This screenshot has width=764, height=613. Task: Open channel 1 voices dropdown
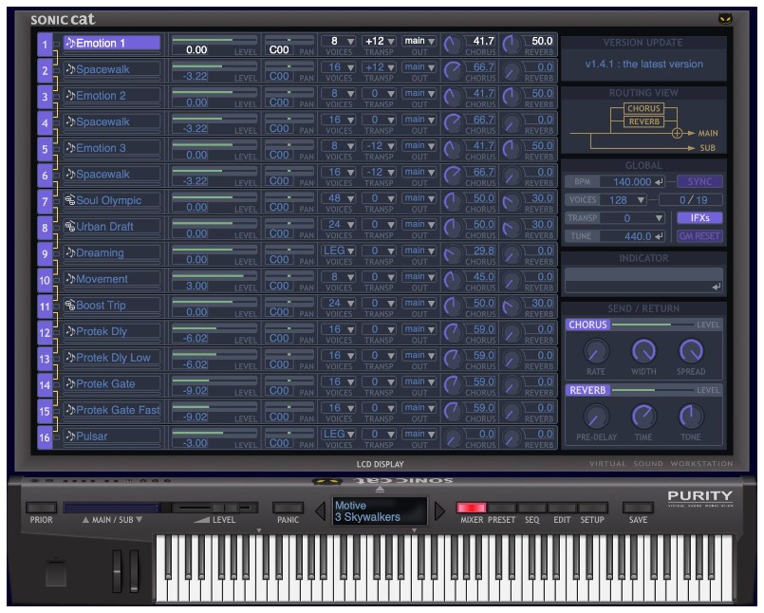click(339, 41)
